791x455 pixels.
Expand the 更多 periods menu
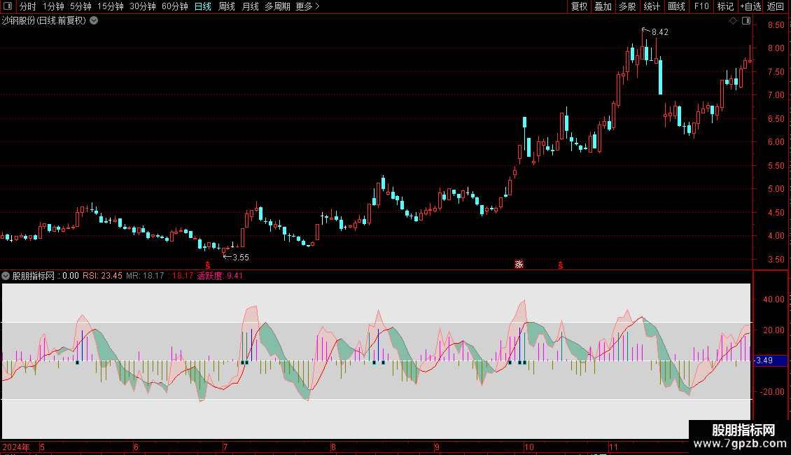pyautogui.click(x=308, y=6)
